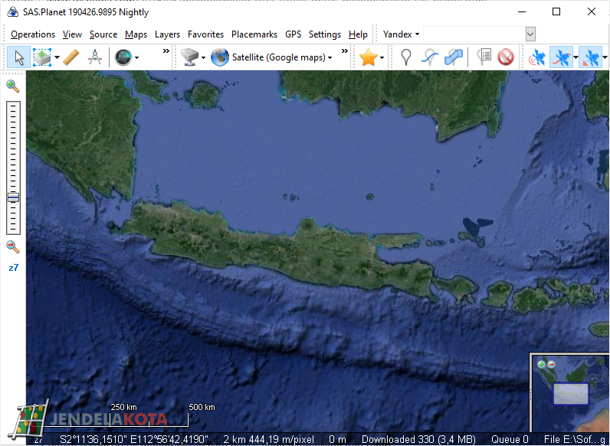Viewport: 610px width, 446px height.
Task: Open the placemark manager list icon
Action: [484, 57]
